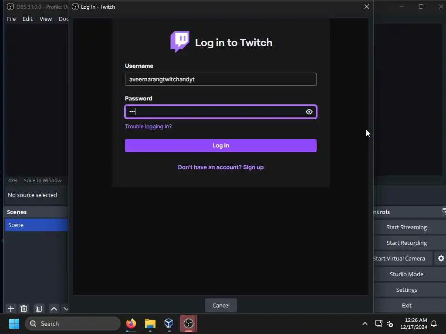
Task: Open the Edit menu in OBS
Action: 27,19
